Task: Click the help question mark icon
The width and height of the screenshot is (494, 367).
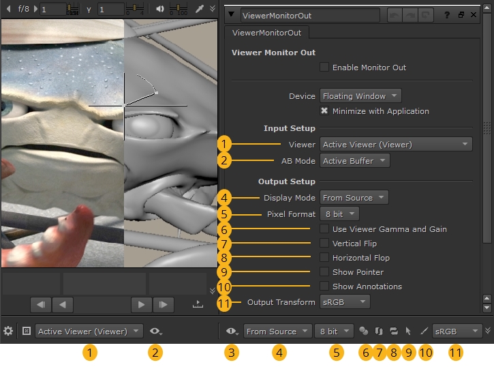Action: tap(447, 14)
